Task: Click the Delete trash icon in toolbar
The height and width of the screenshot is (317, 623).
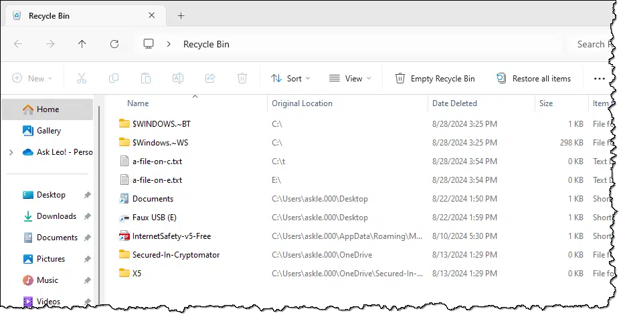Action: tap(242, 79)
